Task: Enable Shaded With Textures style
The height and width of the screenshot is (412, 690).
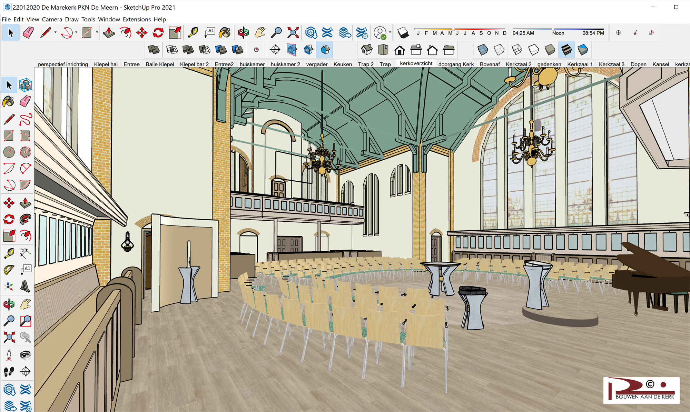Action: coord(566,50)
